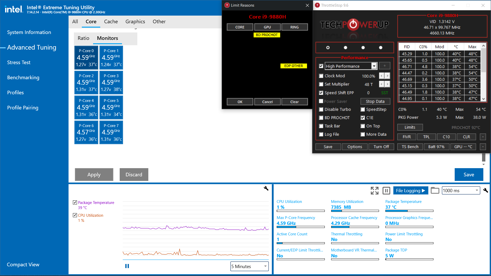Image resolution: width=491 pixels, height=276 pixels.
Task: Decrease the Set Multiplier value
Action: [x=382, y=84]
